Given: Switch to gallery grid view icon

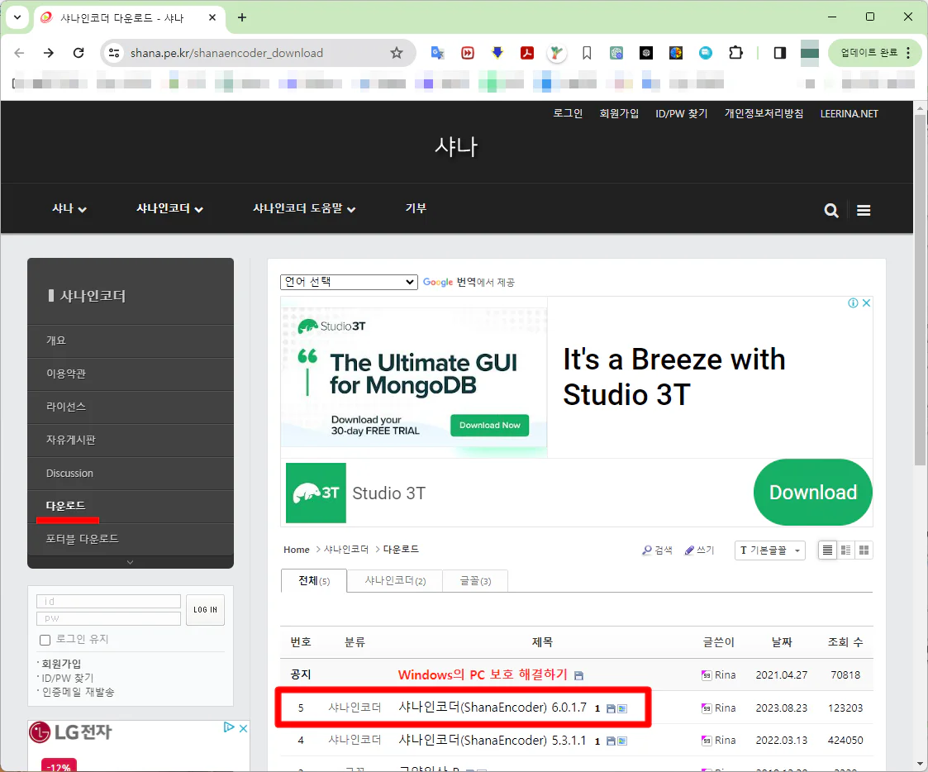Looking at the screenshot, I should point(864,550).
